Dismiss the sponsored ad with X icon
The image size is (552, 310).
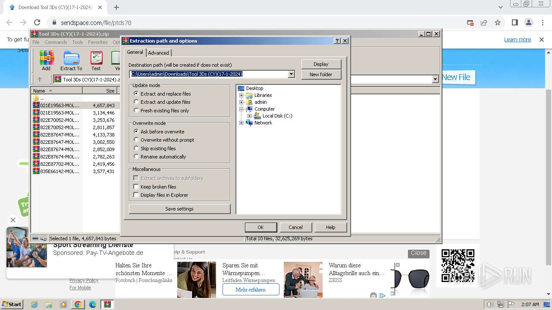pyautogui.click(x=13, y=220)
